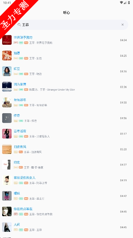Tap the album cover for 暧昧

7,196
